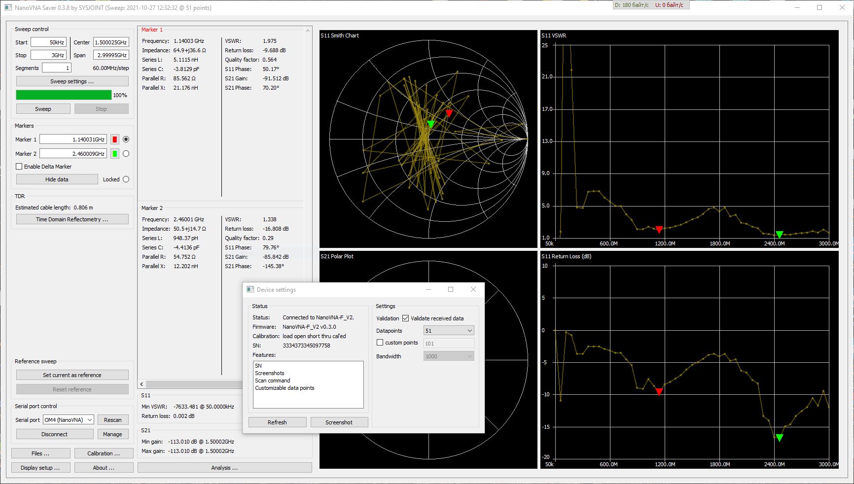Image resolution: width=854 pixels, height=484 pixels.
Task: Click Set current as reference
Action: click(72, 375)
